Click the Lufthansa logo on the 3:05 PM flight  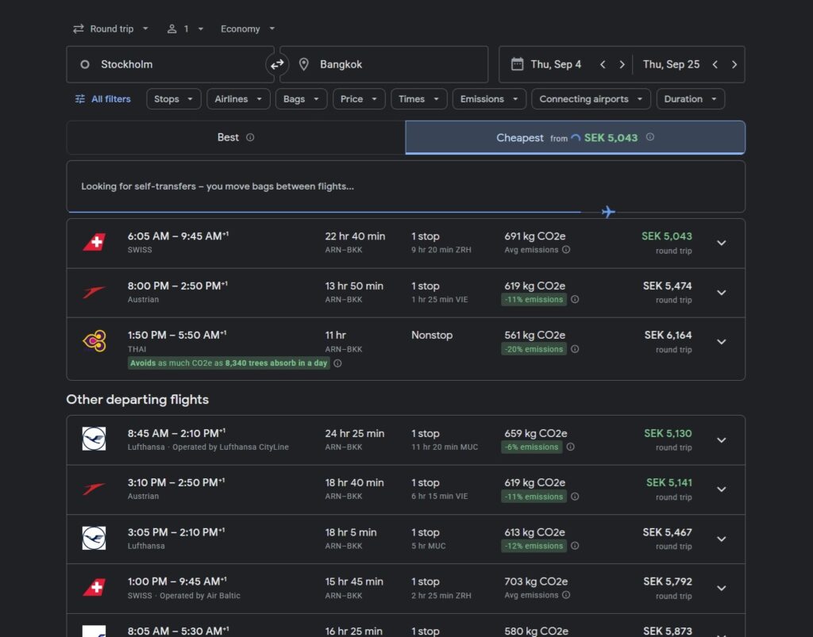(x=94, y=538)
